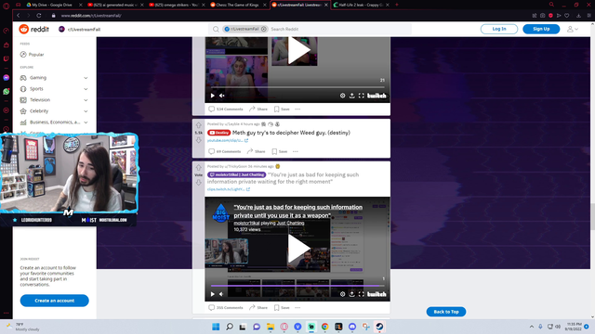
Task: Play the top Twitch clip using control bar
Action: (x=213, y=96)
